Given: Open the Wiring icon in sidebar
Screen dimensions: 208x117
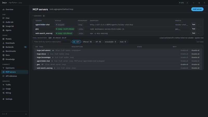Looking at the screenshot, I should click(3, 93).
